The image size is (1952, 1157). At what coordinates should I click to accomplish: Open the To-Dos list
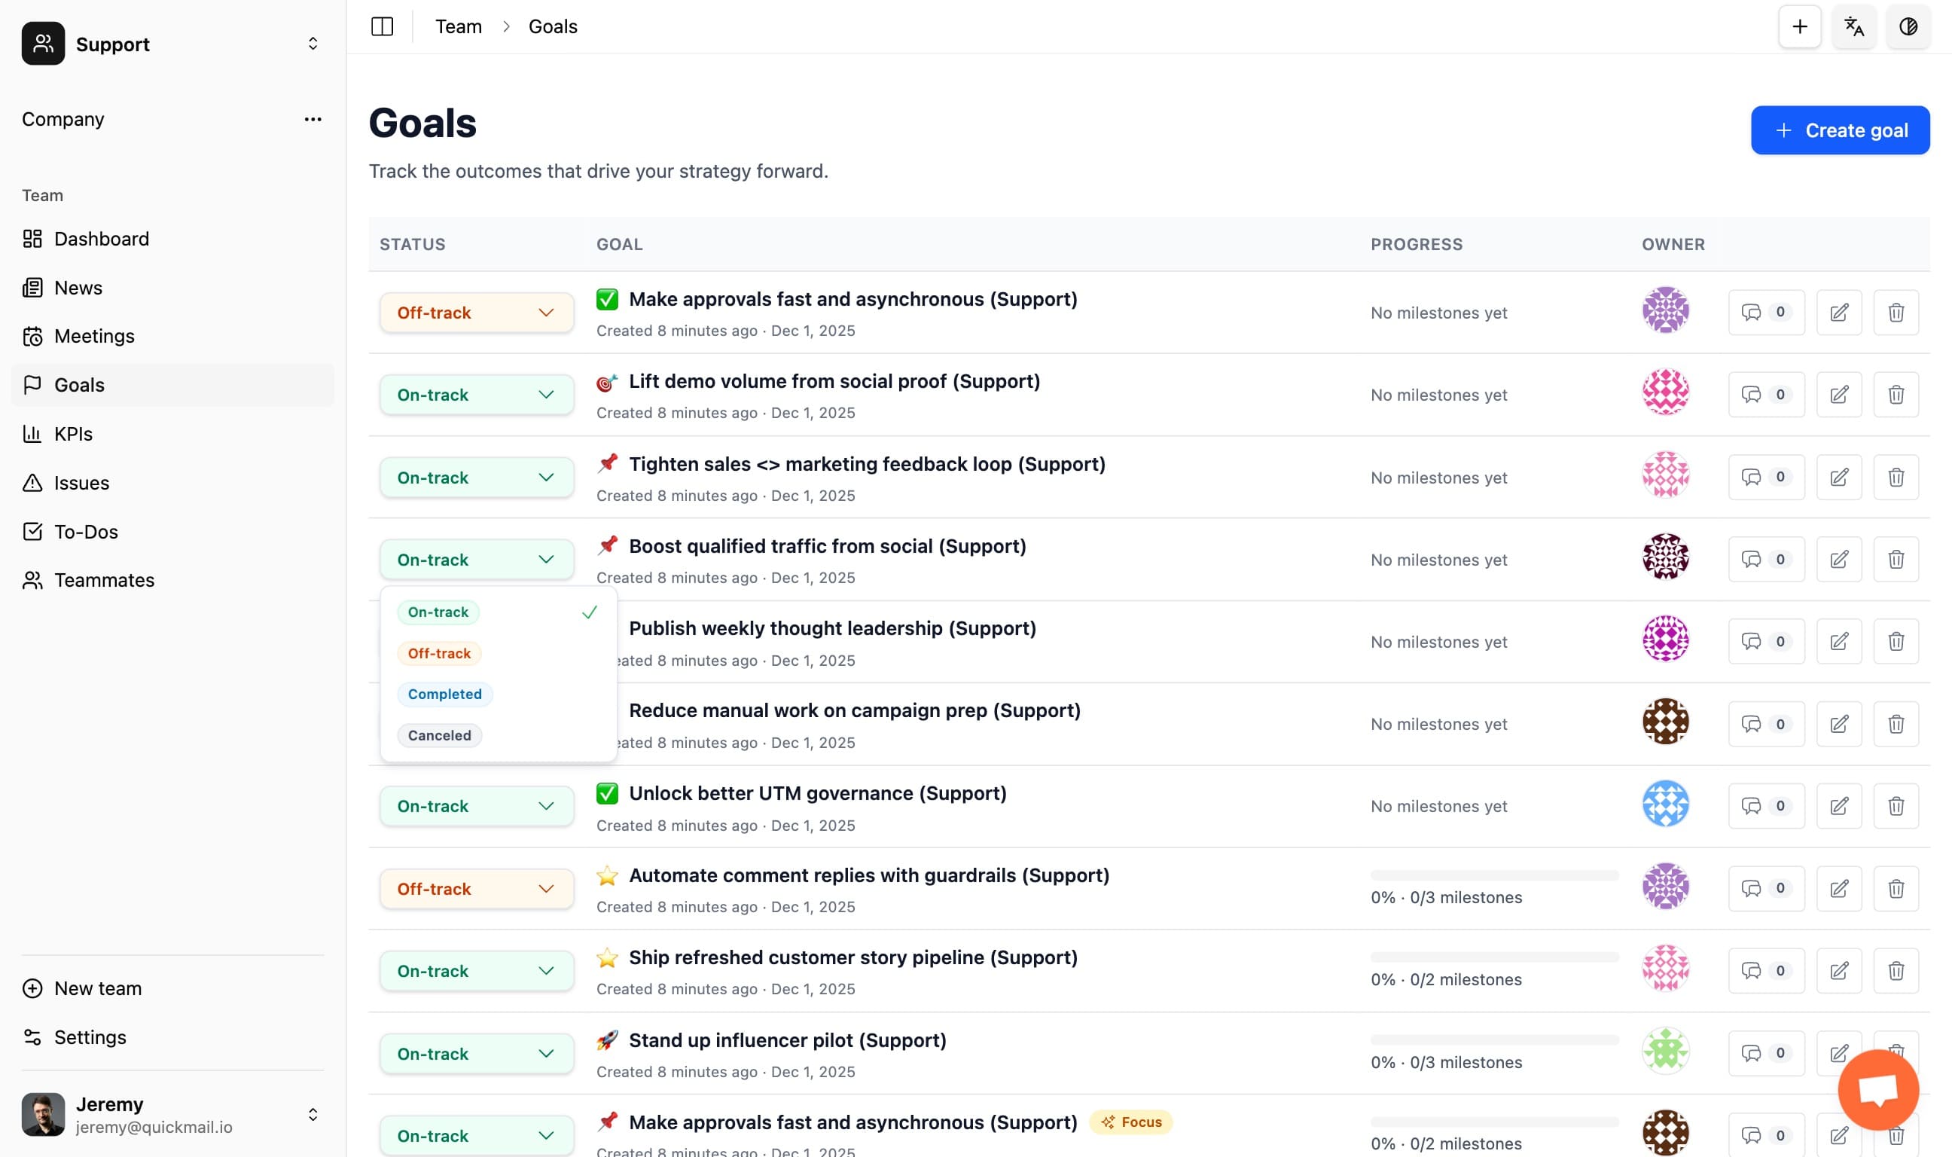(x=85, y=531)
